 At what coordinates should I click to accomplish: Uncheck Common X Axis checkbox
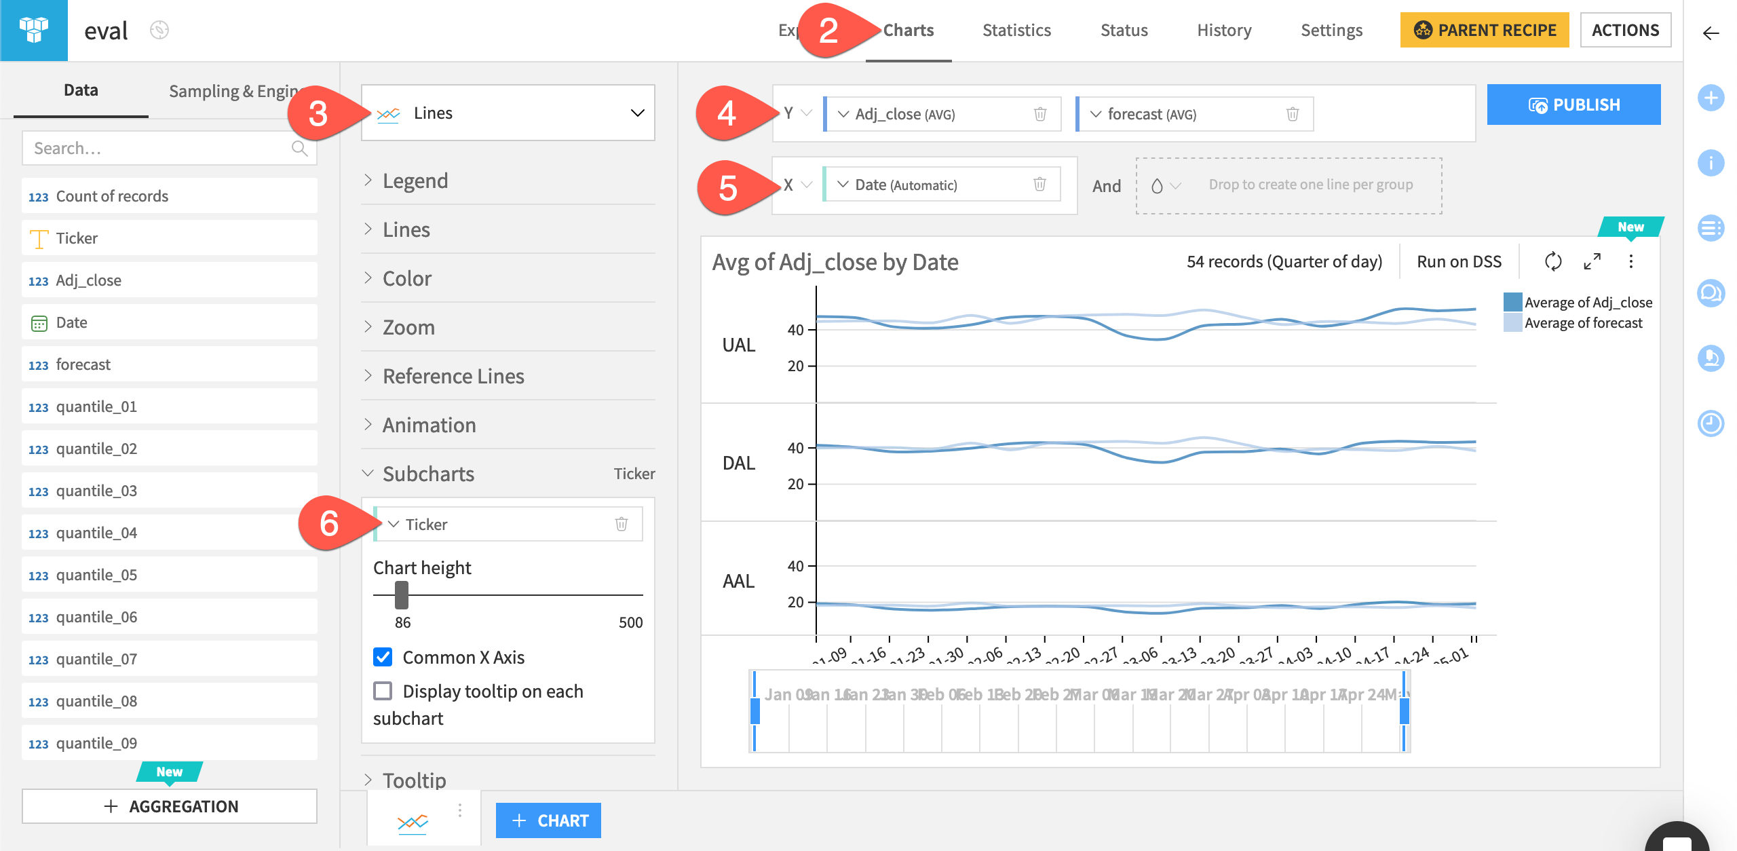pos(383,657)
